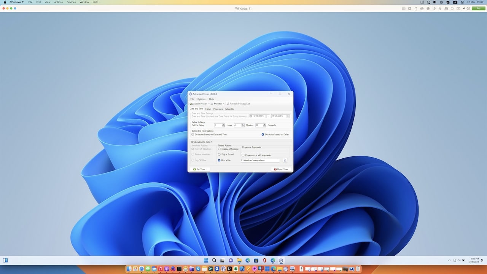Click the Set Timer button
This screenshot has width=487, height=274.
point(199,169)
